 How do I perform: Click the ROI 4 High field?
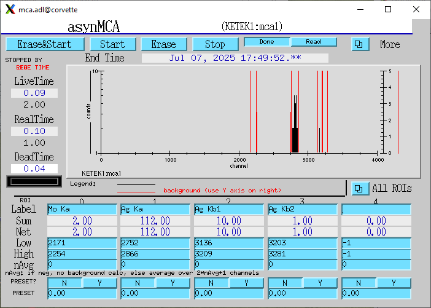pyautogui.click(x=376, y=254)
